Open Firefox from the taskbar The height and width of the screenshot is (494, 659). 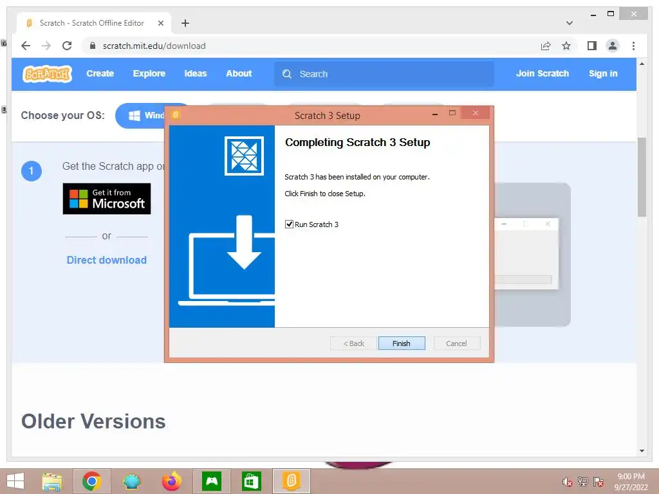171,481
